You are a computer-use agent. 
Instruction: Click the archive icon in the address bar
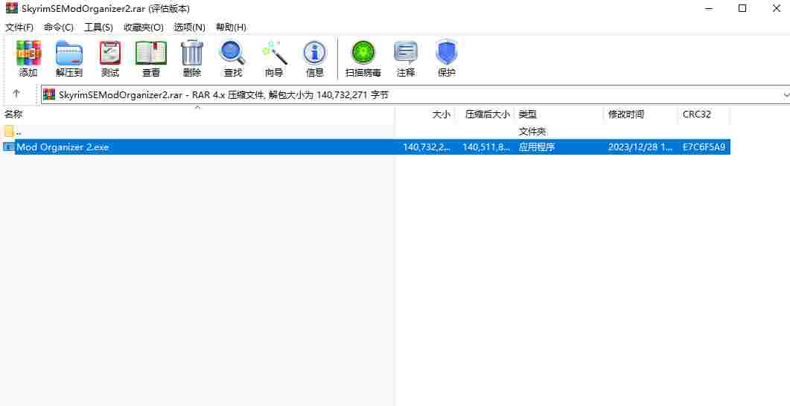tap(49, 94)
